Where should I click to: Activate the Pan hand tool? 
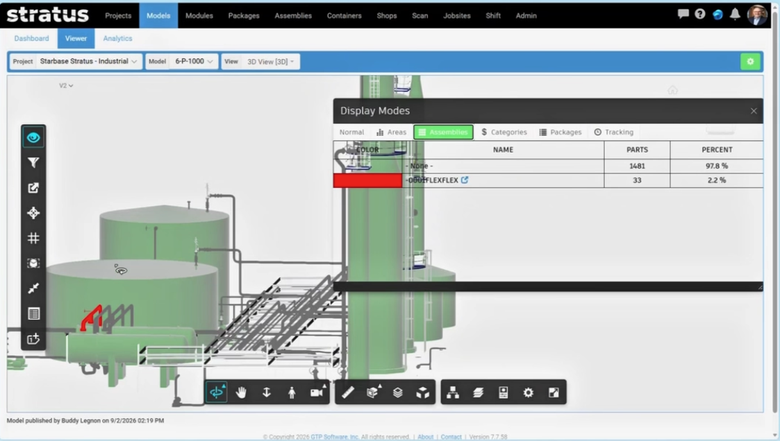point(241,392)
